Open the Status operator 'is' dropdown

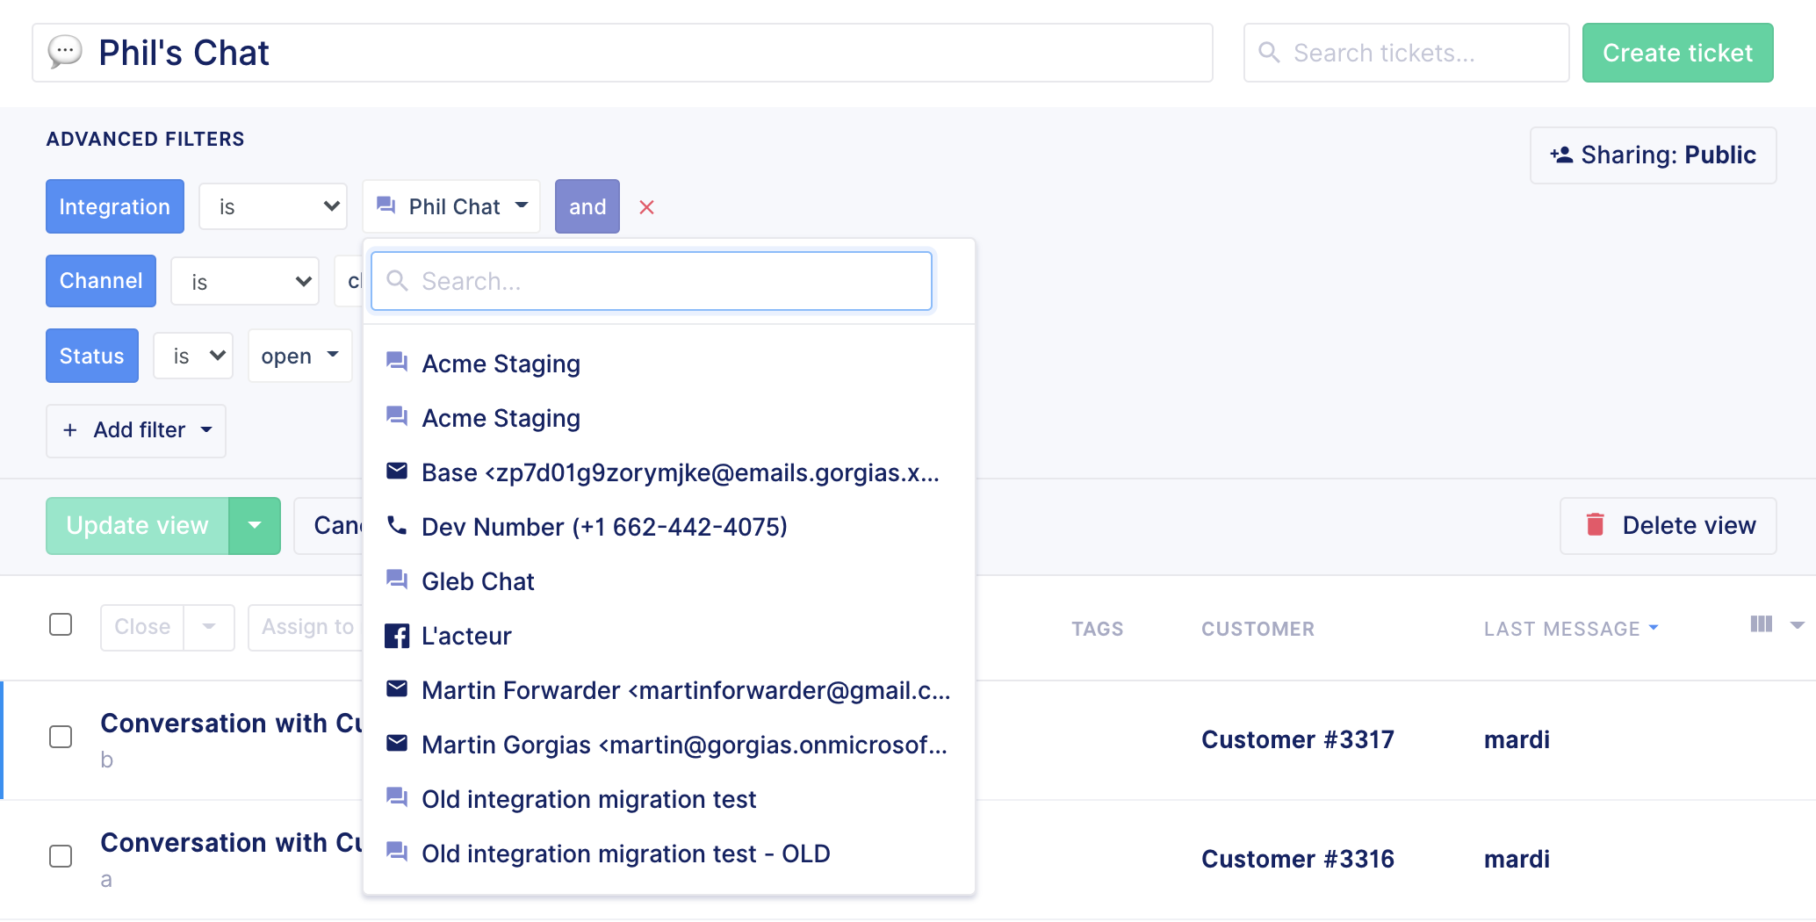(x=193, y=356)
